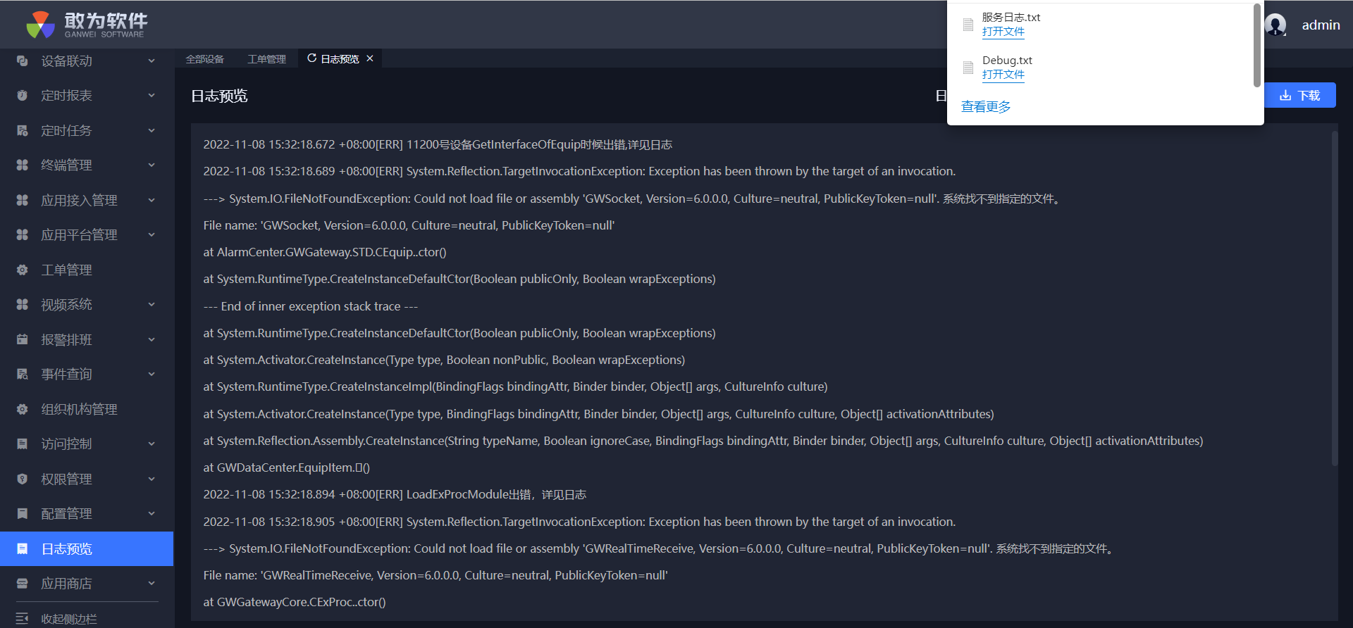
Task: Click the refresh icon on 日志预览 tab
Action: point(311,58)
